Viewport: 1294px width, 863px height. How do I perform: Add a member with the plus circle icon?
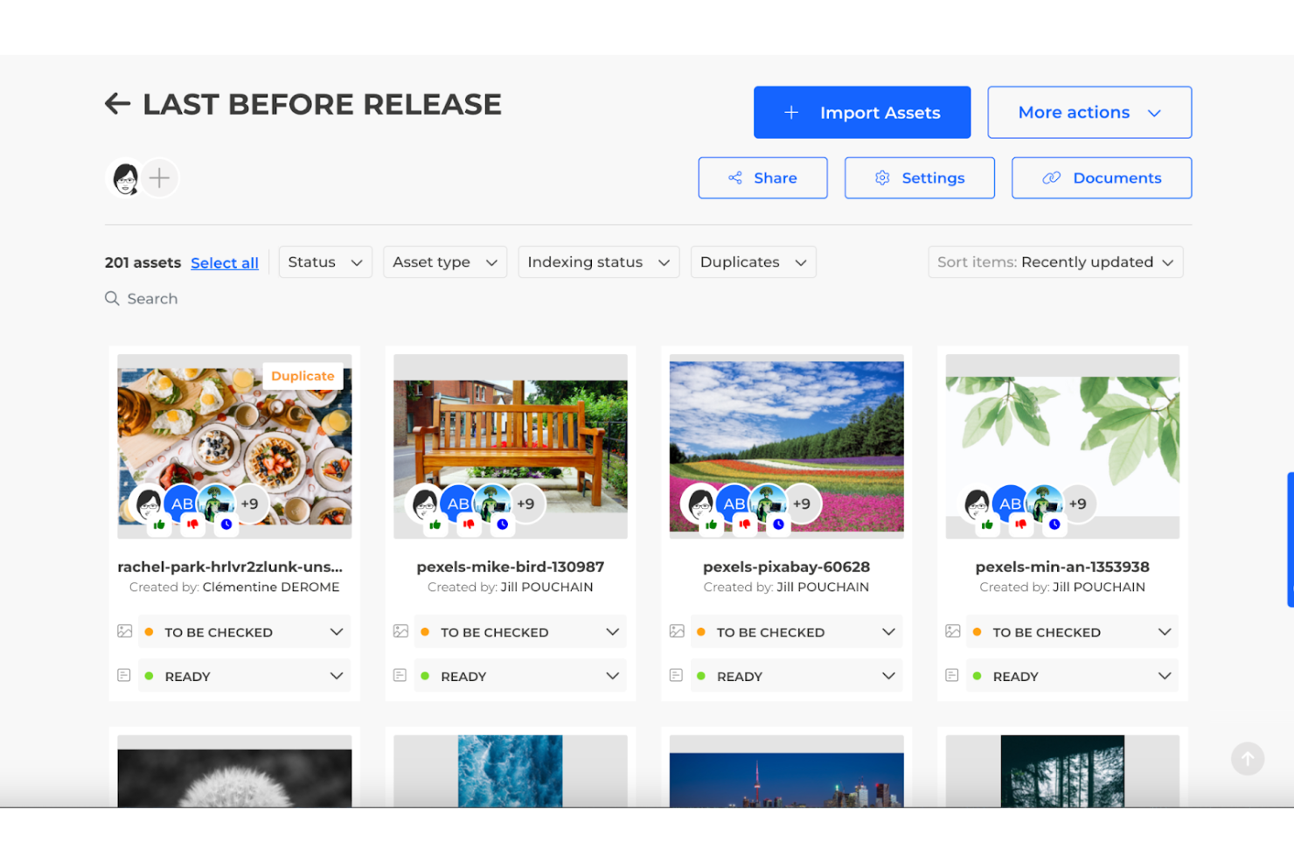(x=159, y=178)
